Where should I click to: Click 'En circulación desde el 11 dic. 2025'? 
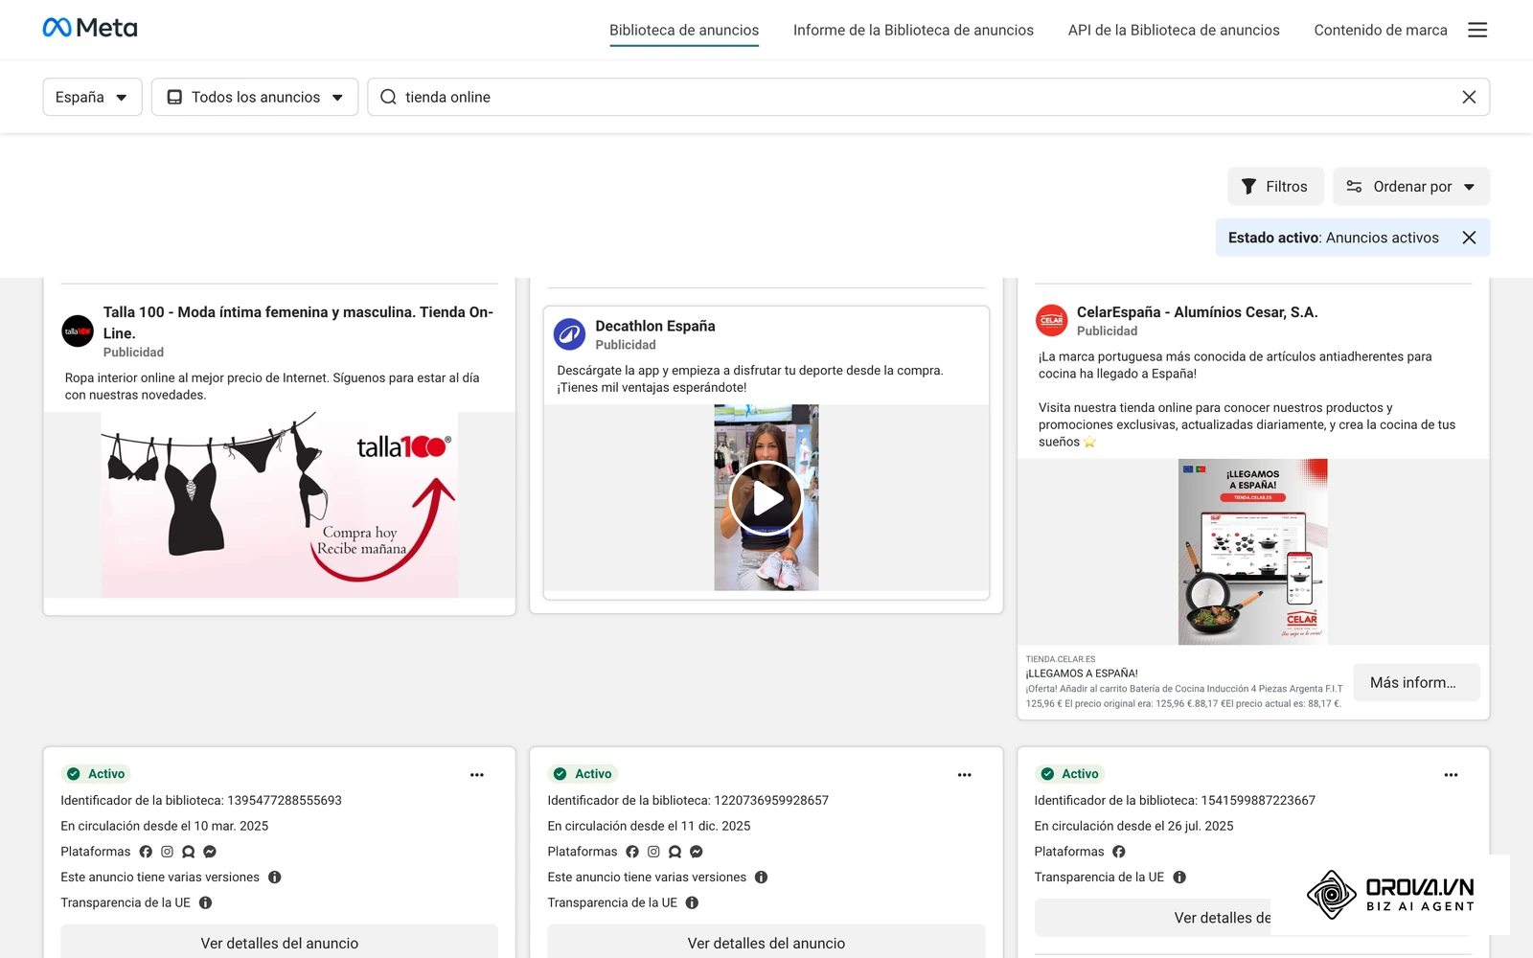[x=649, y=826]
